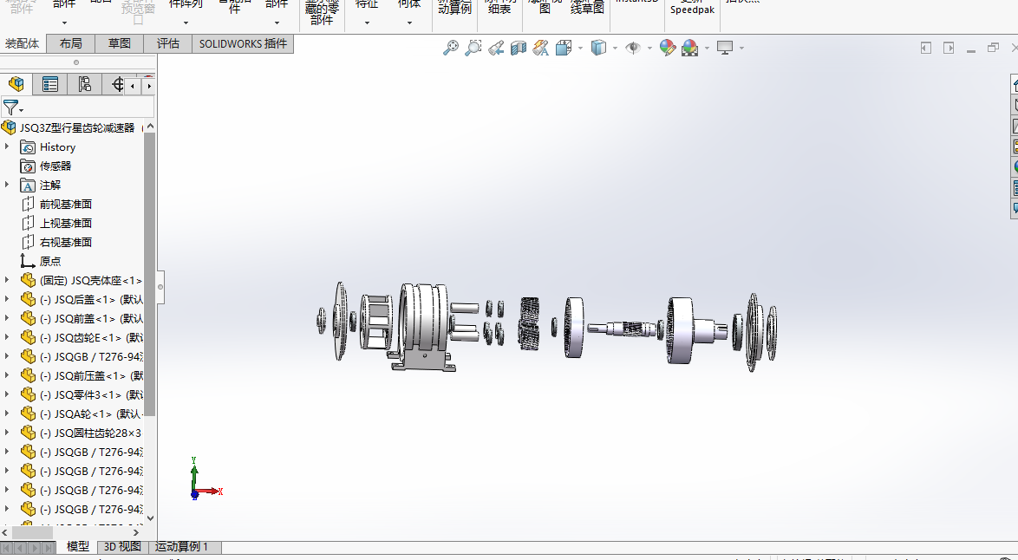This screenshot has width=1018, height=560.
Task: Click the next document window arrow
Action: pos(949,48)
